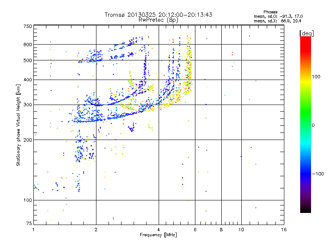Click the x-axis tick label "16"
The width and height of the screenshot is (334, 250).
(284, 230)
